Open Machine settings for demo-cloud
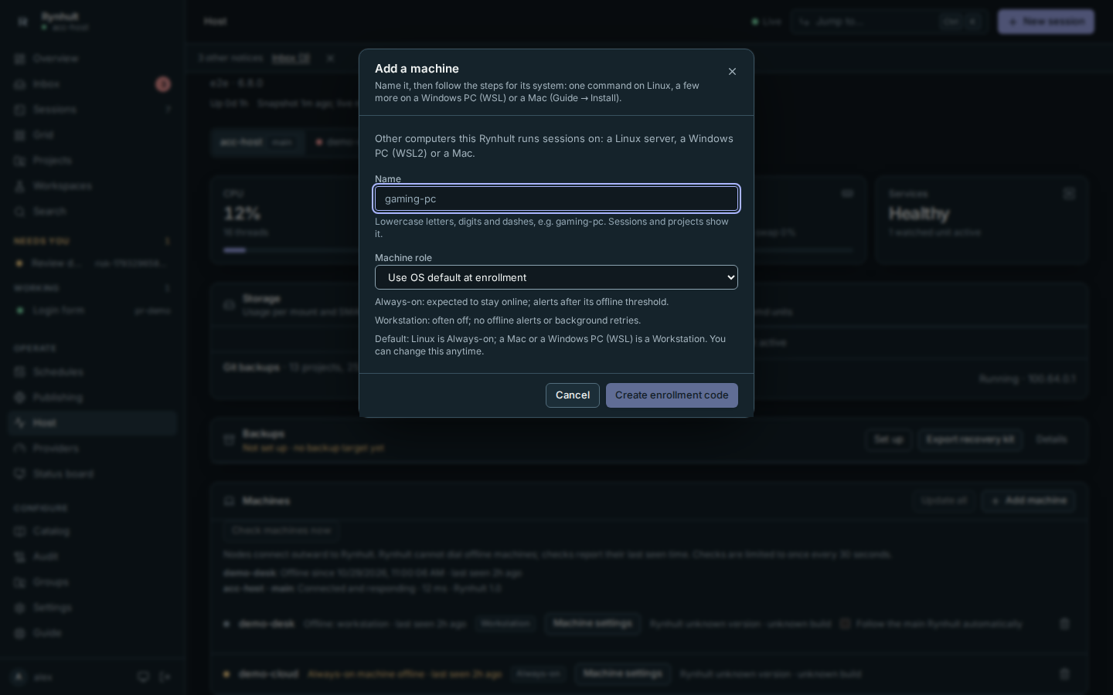Screen dimensions: 1113x695 (x=623, y=674)
